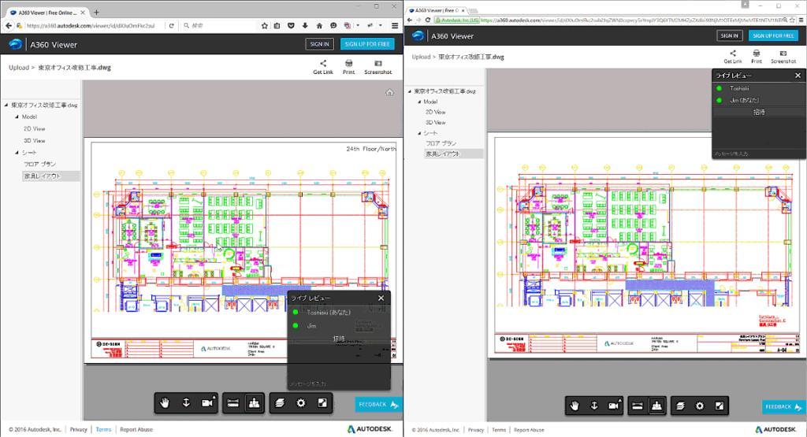Select フロア プラン sheet in right tree
This screenshot has width=807, height=437.
[x=441, y=143]
